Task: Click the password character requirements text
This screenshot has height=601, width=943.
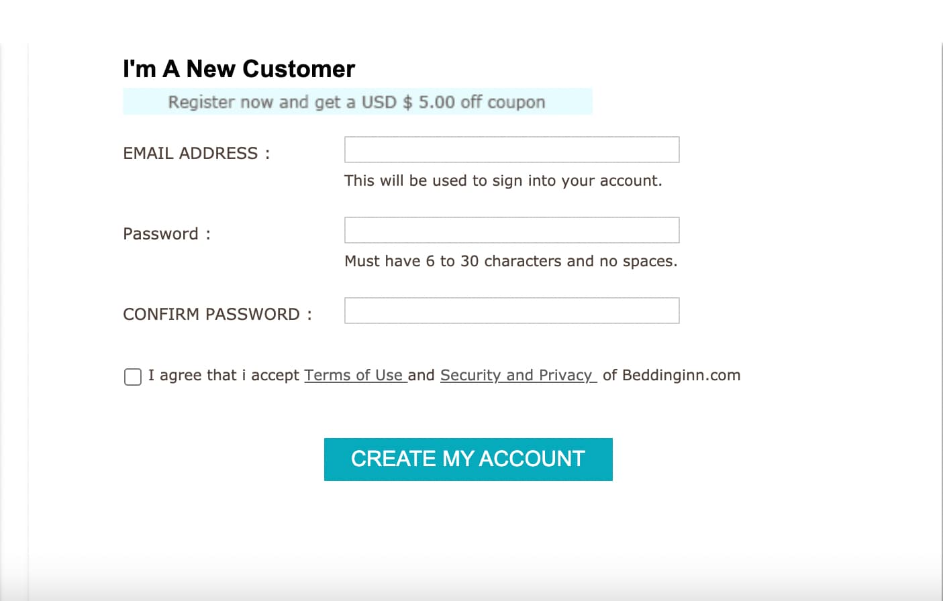Action: coord(511,261)
